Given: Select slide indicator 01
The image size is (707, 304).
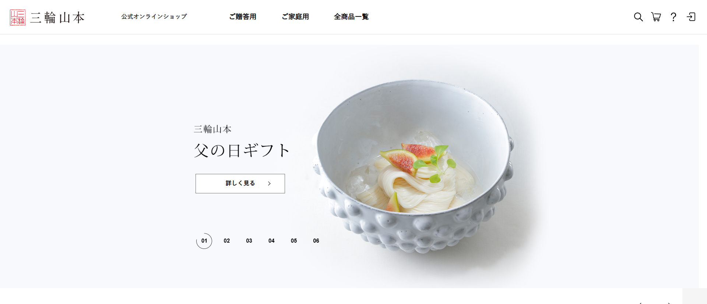Looking at the screenshot, I should 204,241.
